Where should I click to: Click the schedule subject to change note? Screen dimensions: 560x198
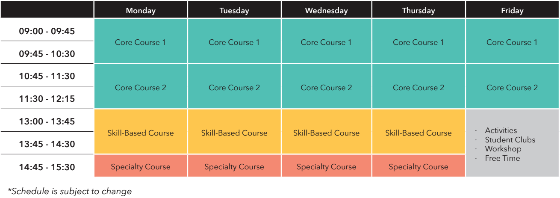click(x=70, y=191)
